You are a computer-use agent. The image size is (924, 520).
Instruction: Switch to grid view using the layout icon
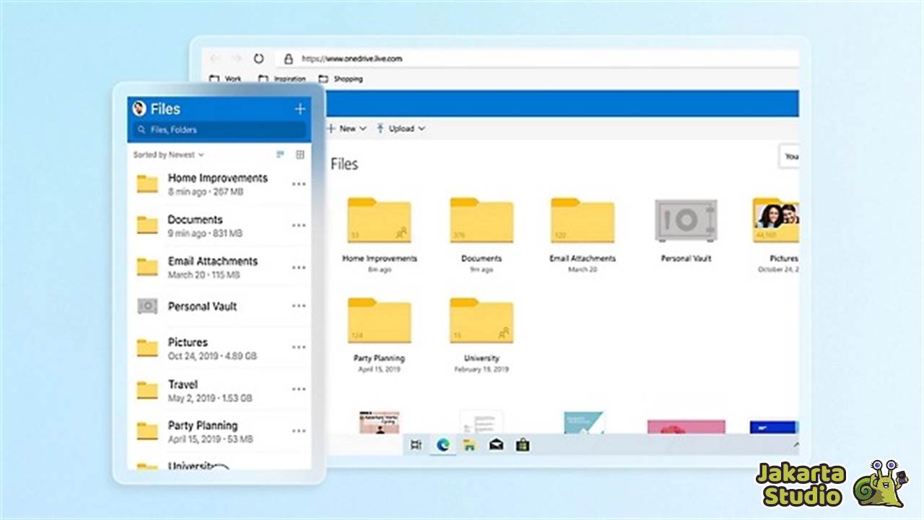301,155
